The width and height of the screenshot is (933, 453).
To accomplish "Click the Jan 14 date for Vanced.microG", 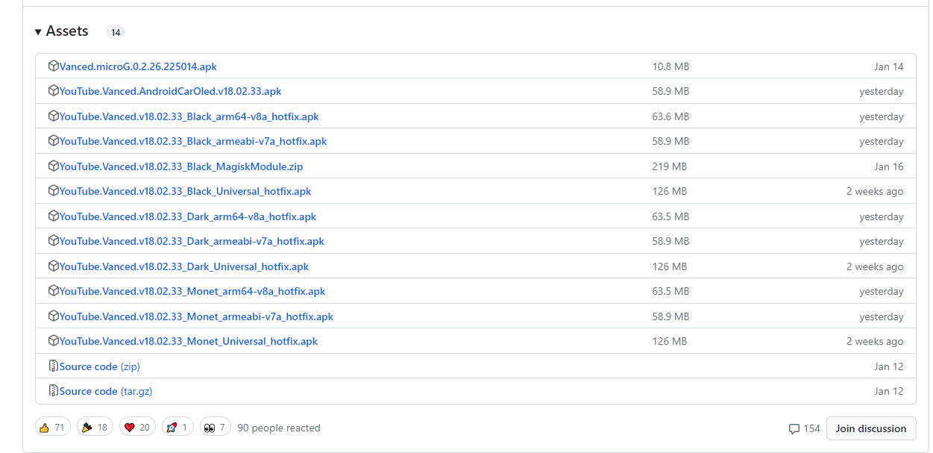I will click(889, 66).
